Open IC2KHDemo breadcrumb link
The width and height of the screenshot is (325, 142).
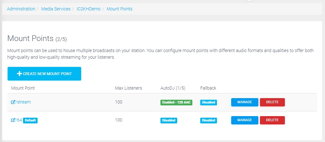(x=88, y=9)
